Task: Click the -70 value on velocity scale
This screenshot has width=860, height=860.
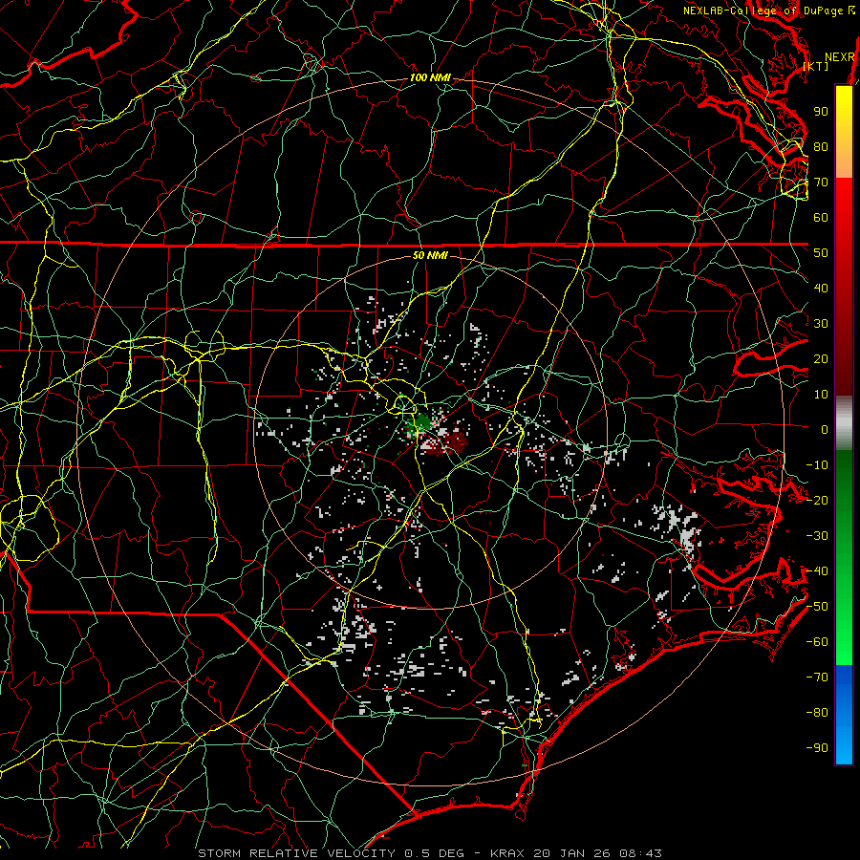Action: pos(817,677)
